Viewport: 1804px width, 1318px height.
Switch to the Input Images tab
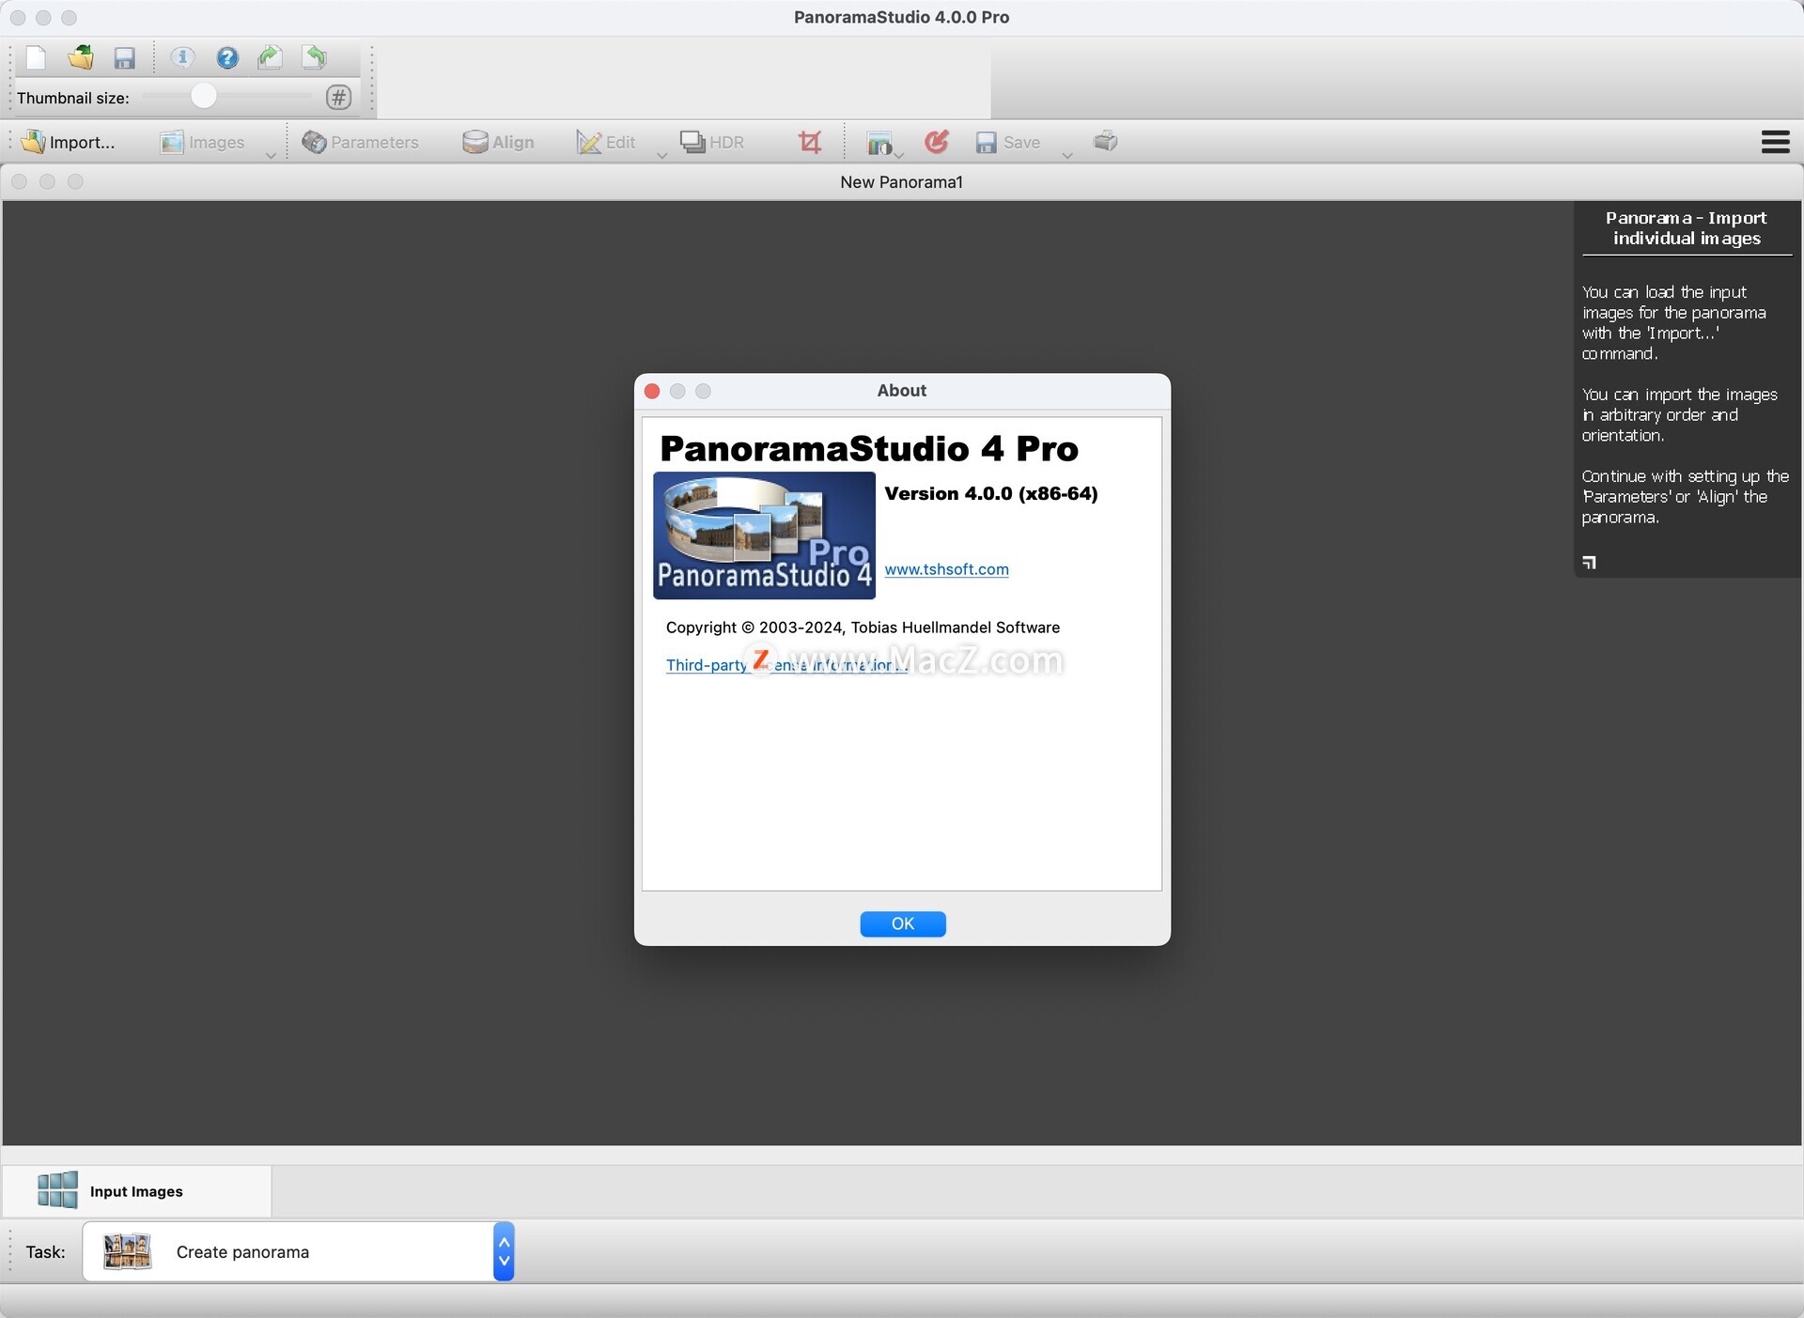point(136,1190)
